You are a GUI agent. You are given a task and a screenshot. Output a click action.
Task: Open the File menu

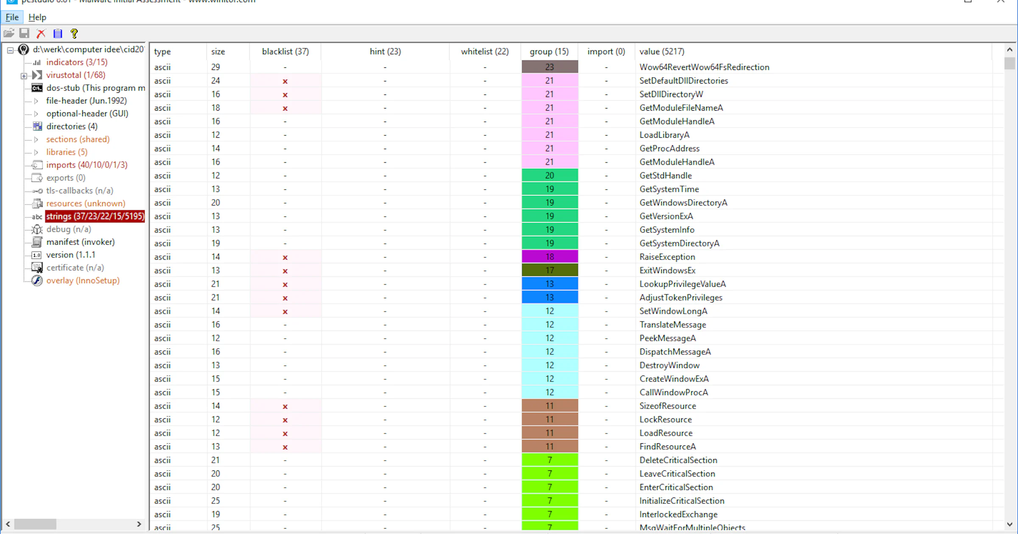[x=11, y=17]
